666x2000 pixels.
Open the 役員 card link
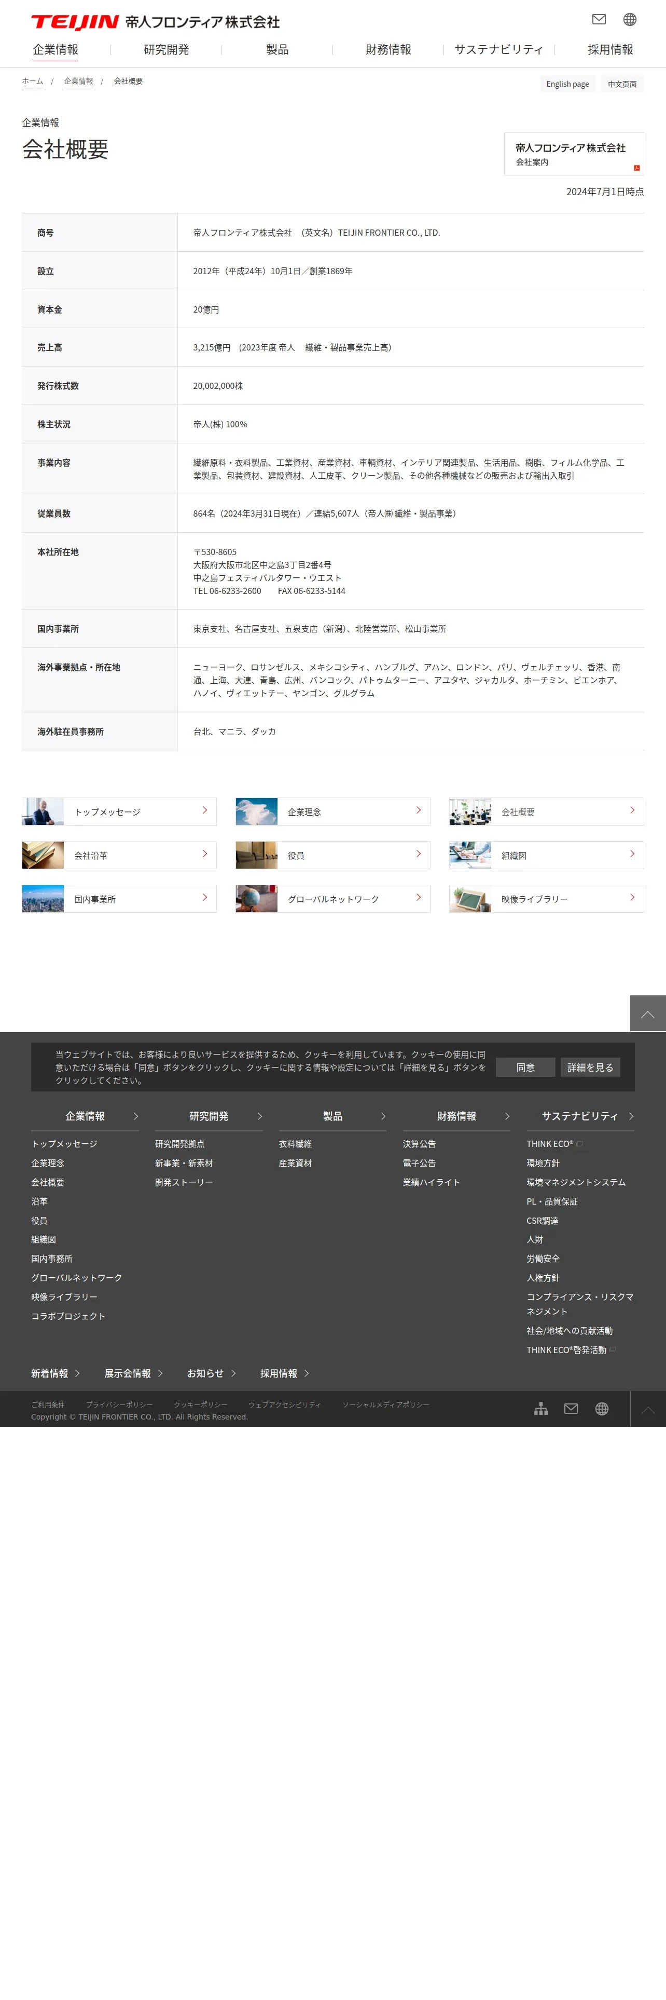click(x=332, y=855)
